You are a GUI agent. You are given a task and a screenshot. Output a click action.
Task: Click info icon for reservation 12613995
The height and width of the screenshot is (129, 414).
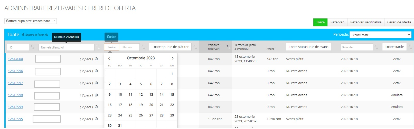click(96, 119)
